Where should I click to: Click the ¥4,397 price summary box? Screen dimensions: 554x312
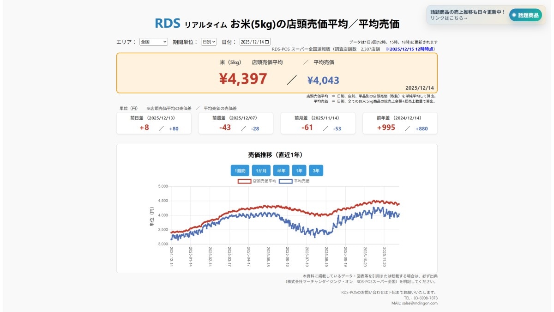(x=244, y=79)
